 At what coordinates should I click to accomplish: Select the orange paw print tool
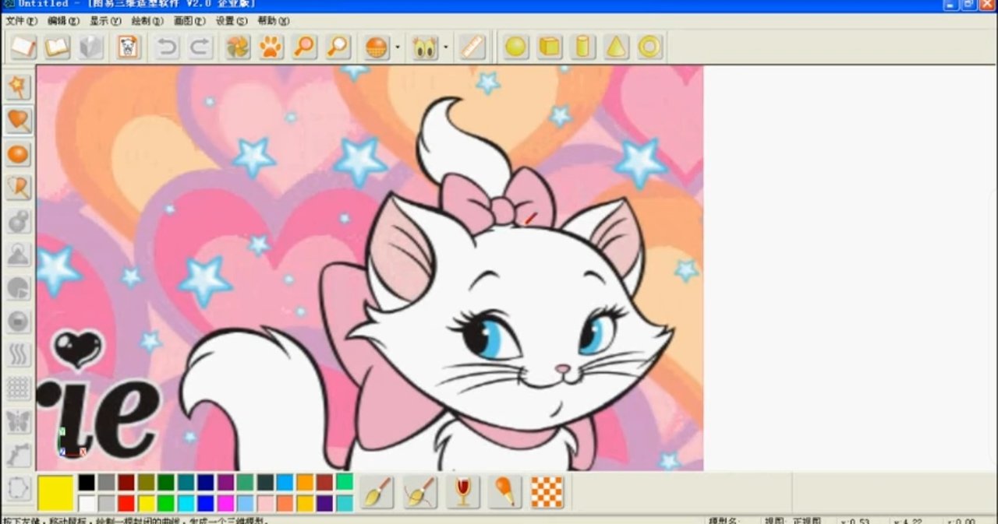coord(271,47)
